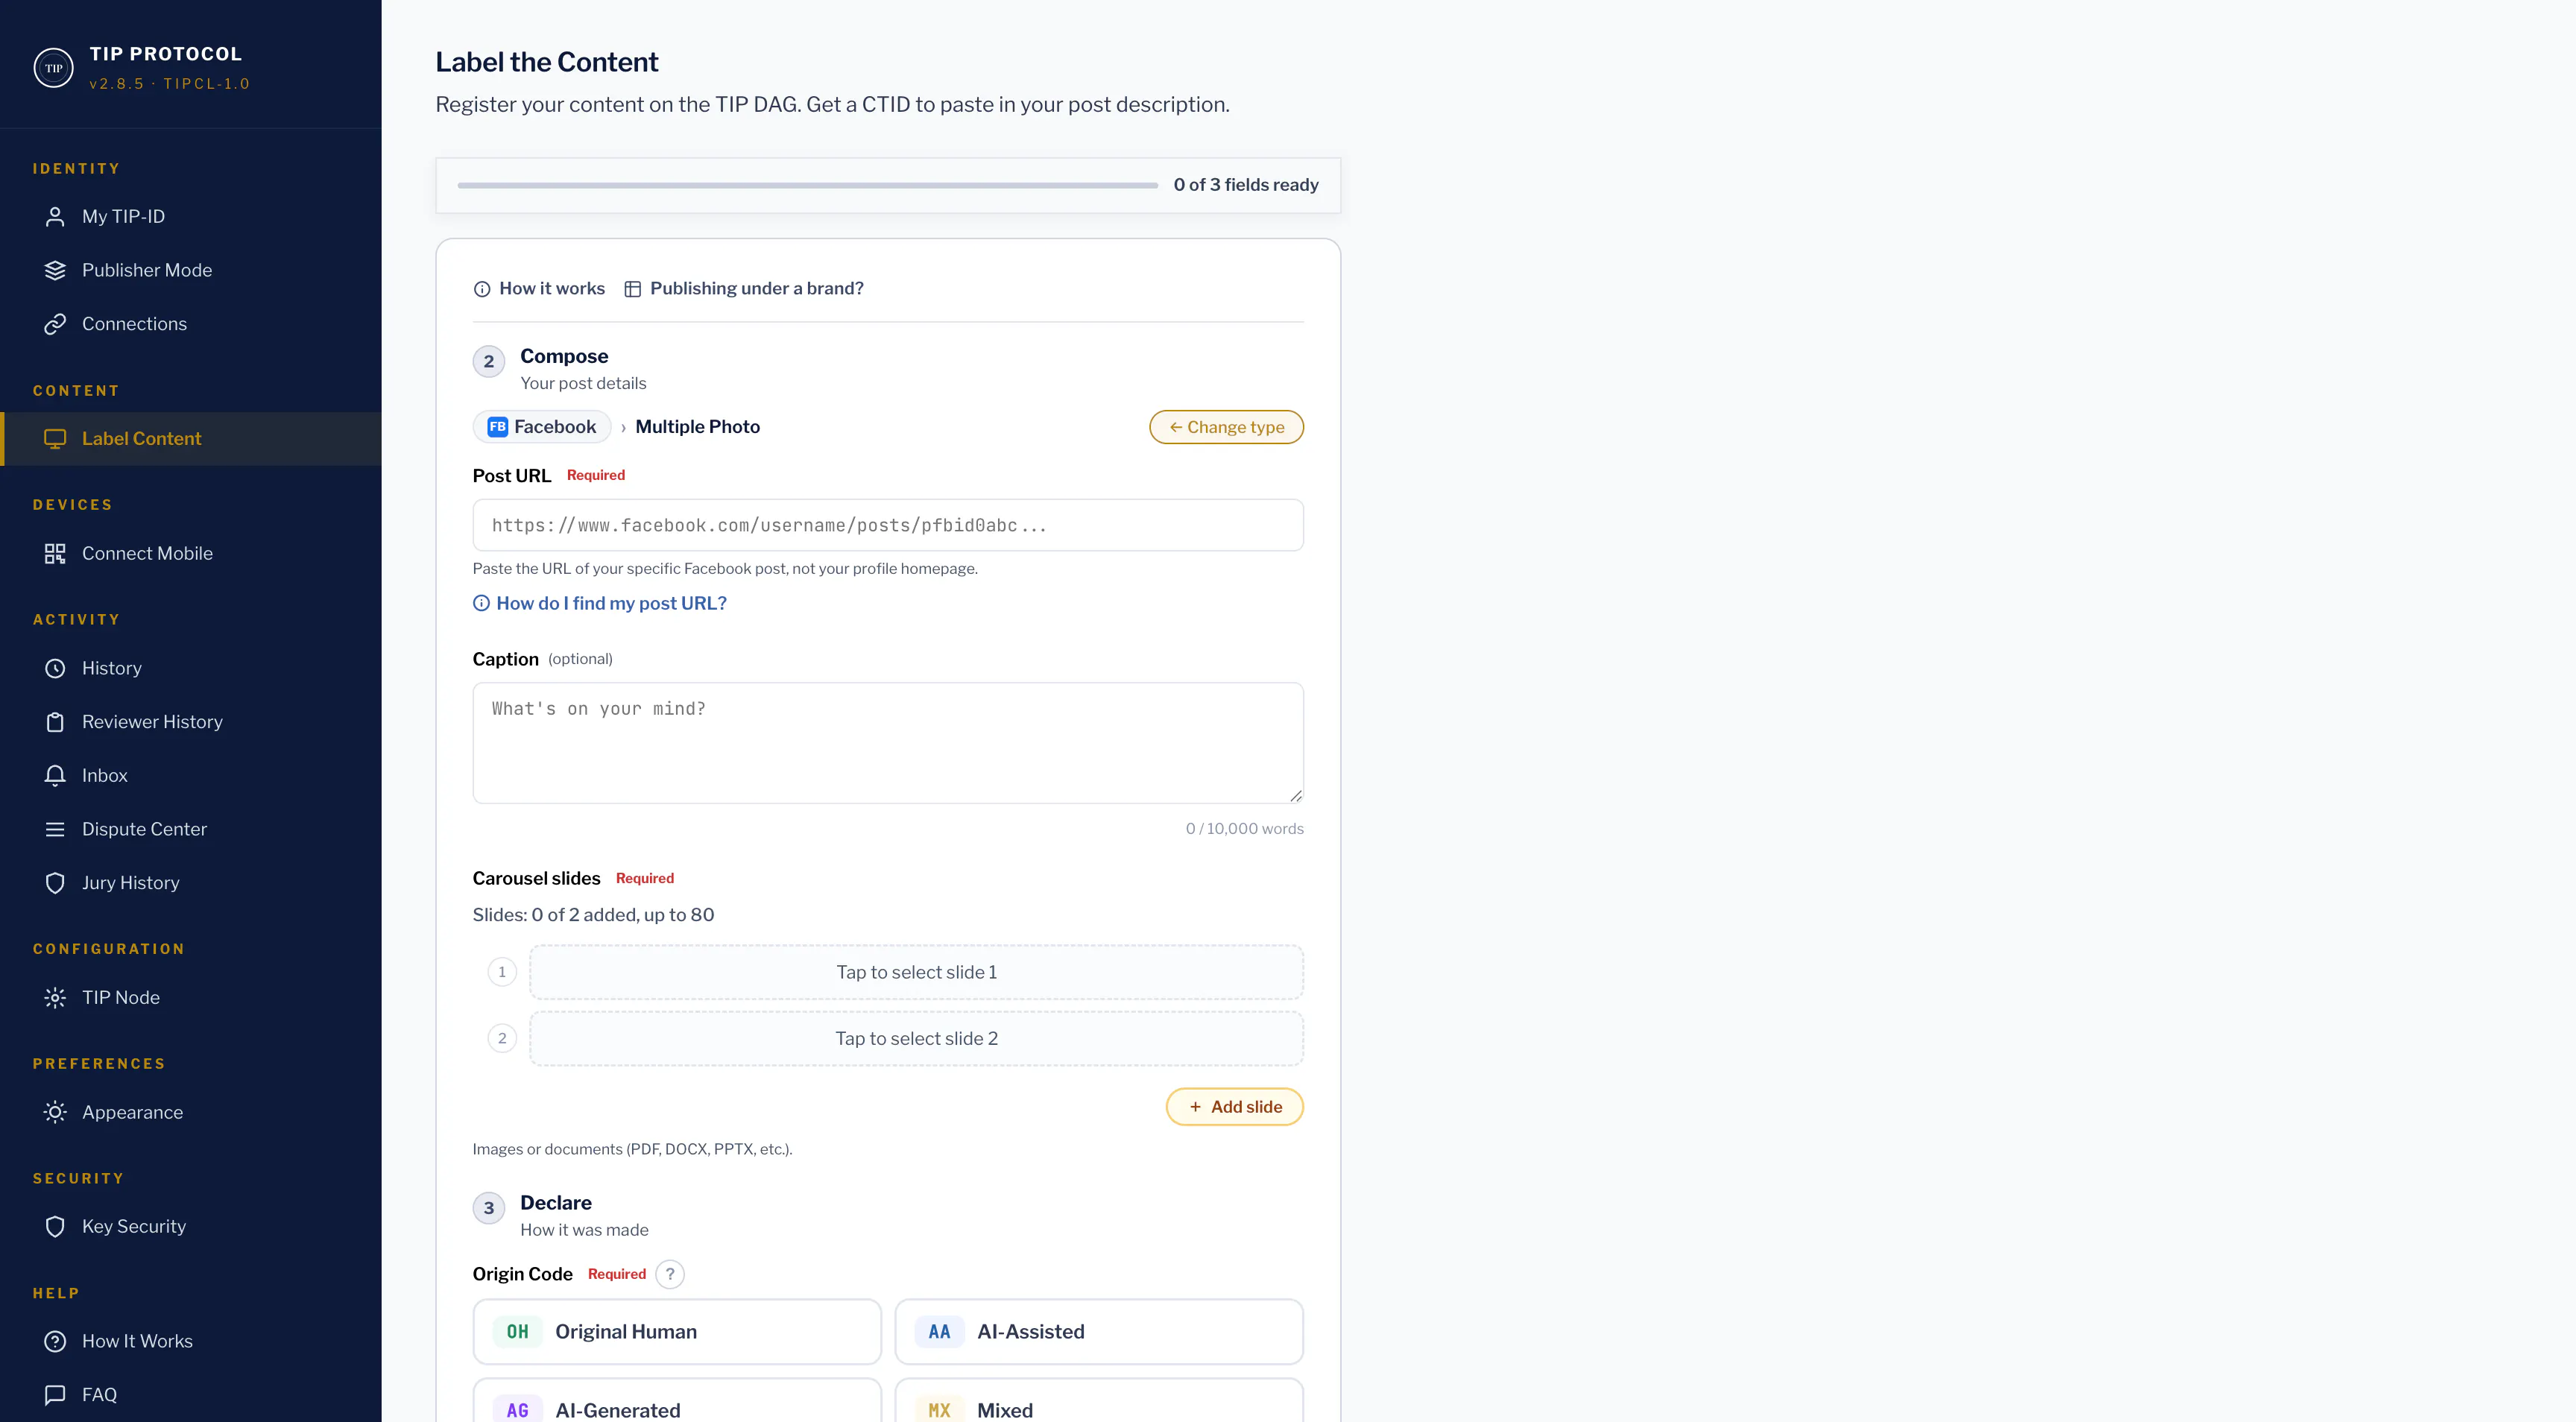The image size is (2576, 1422).
Task: Click the Post URL input field
Action: pos(888,525)
